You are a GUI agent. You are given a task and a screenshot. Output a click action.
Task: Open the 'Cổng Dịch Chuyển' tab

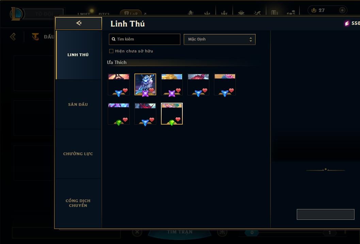(78, 203)
